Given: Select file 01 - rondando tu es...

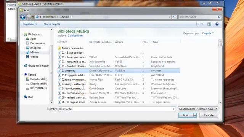Looking at the screenshot, I should [72, 62].
